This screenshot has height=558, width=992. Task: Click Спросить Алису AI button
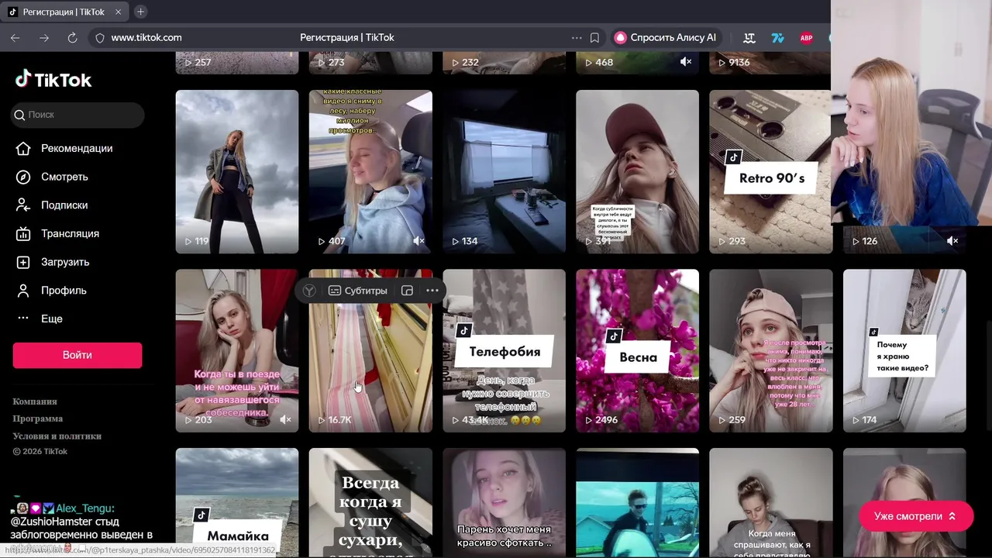666,37
